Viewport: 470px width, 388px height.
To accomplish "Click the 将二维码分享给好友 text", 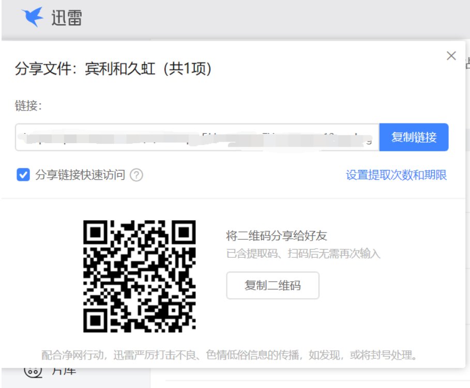I will pos(277,236).
